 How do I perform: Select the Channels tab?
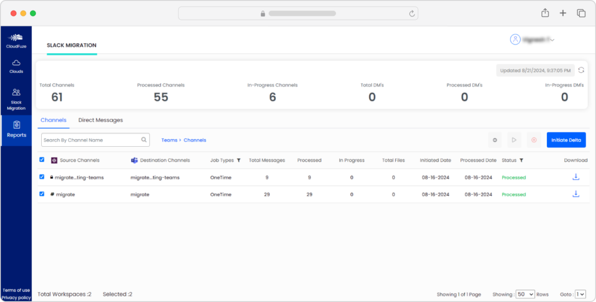[54, 120]
